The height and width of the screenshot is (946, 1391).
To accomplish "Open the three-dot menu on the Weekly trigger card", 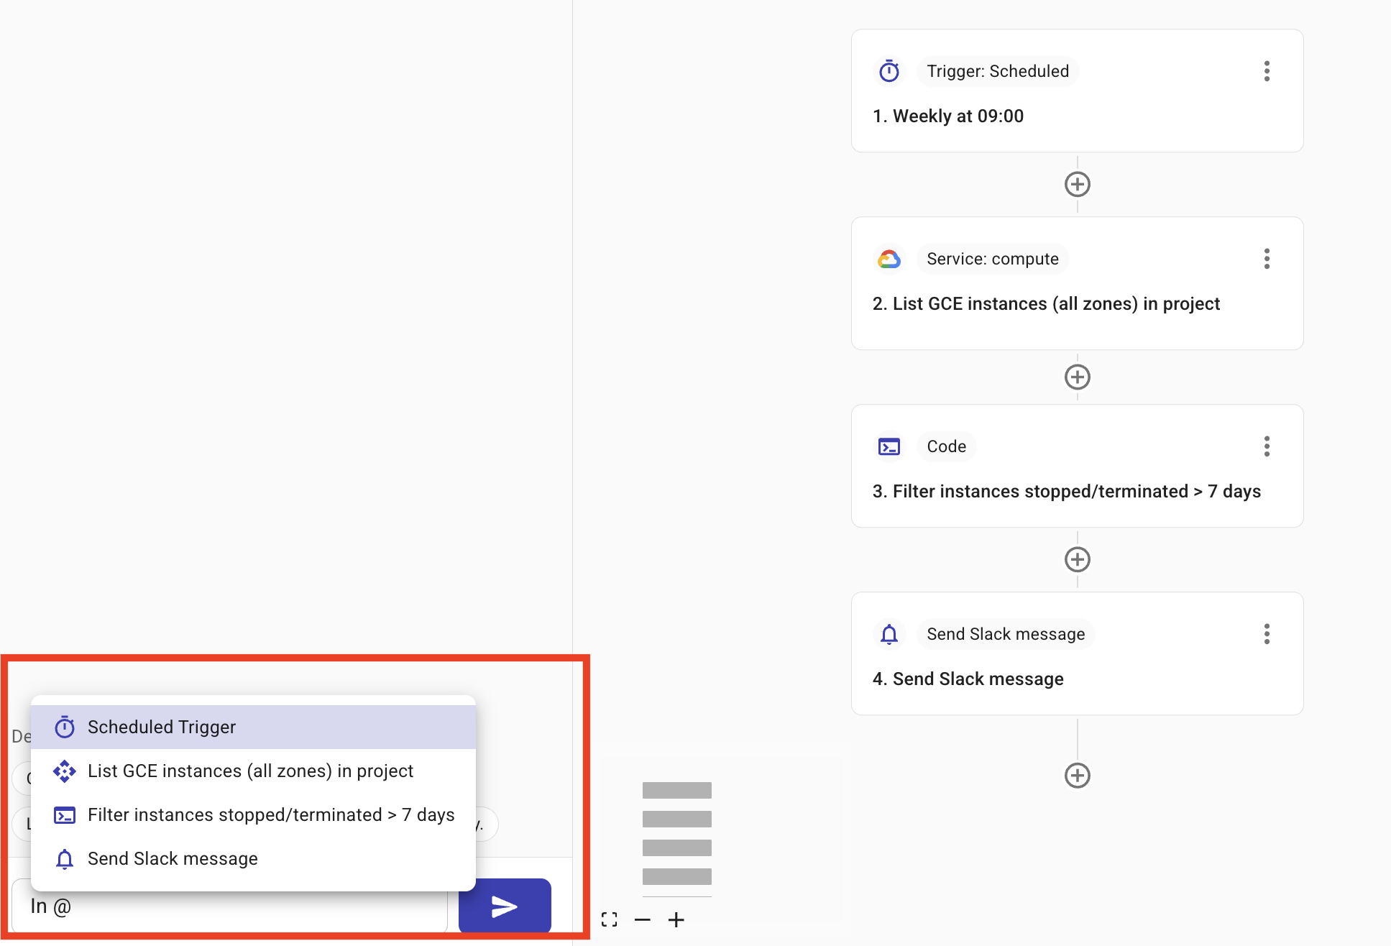I will click(1267, 71).
